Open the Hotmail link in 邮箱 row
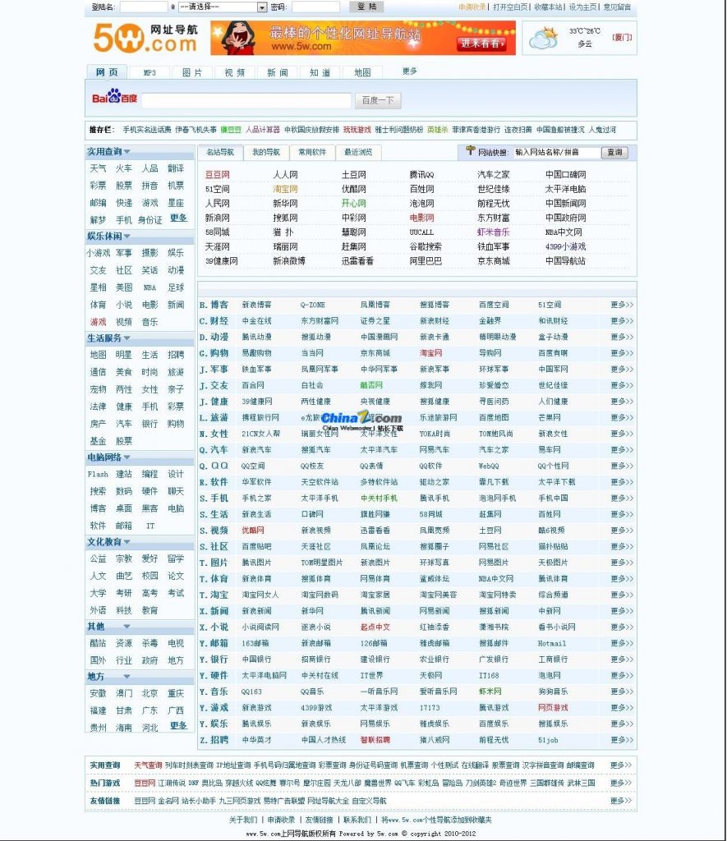Viewport: 727px width, 841px height. pos(552,643)
